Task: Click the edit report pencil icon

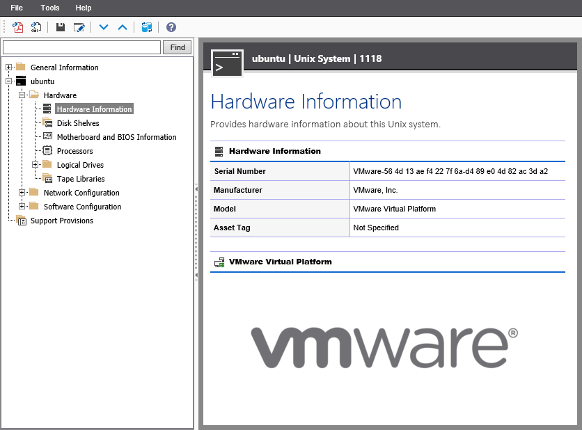Action: (79, 27)
